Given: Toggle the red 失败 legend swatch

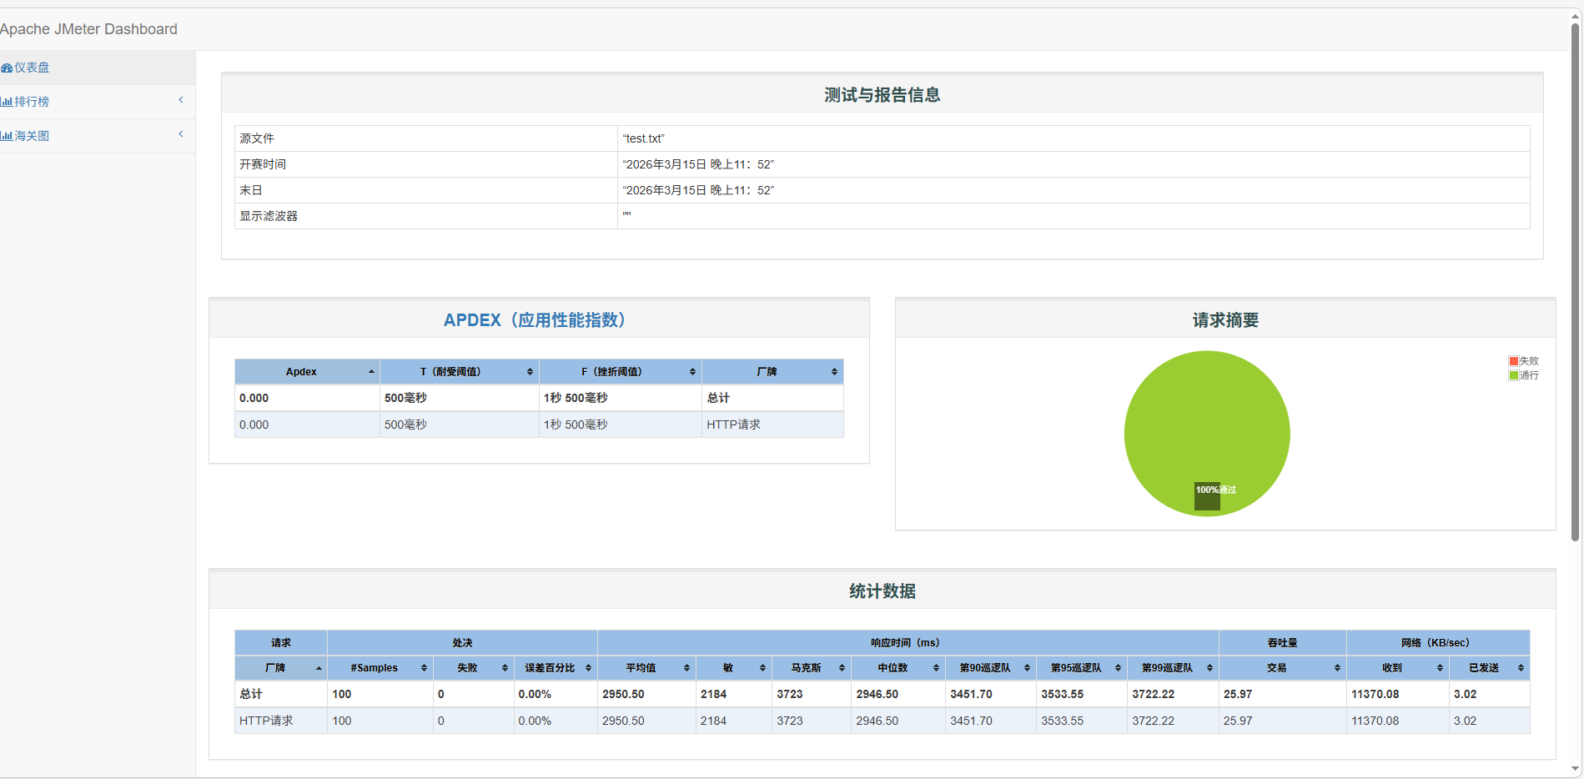Looking at the screenshot, I should coord(1513,361).
